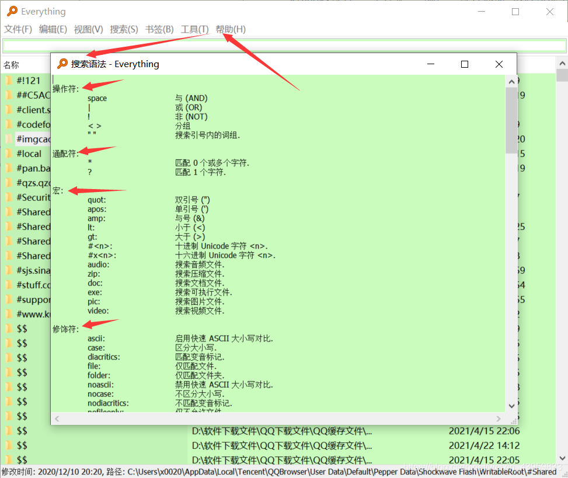
Task: Click the 'folder:' modifier entry
Action: [99, 375]
